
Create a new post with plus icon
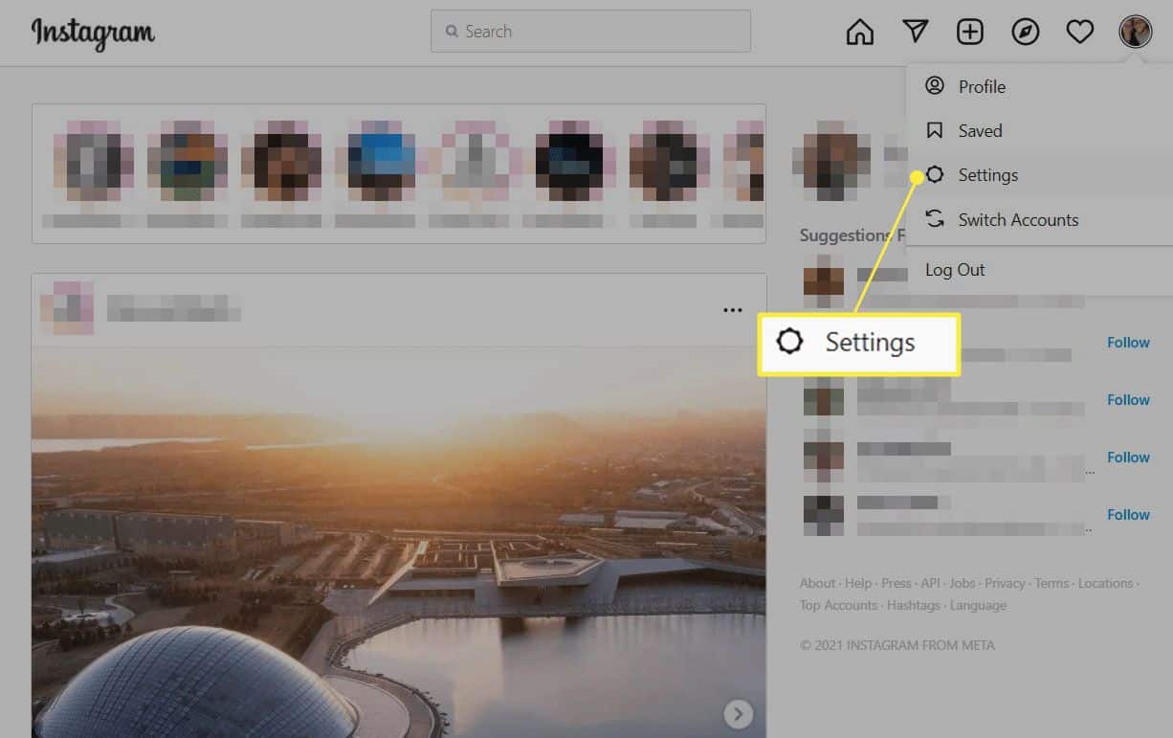[x=970, y=32]
